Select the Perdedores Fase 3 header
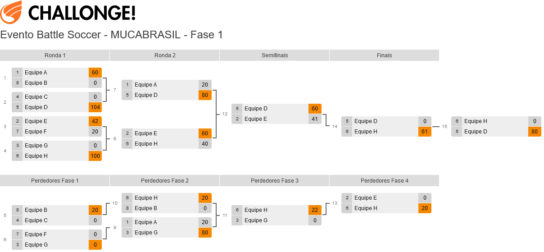The height and width of the screenshot is (252, 544). (275, 181)
